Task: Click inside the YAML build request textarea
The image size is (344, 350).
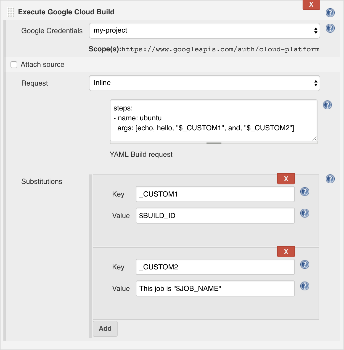Action: pyautogui.click(x=214, y=120)
